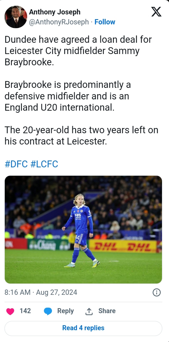Click the reply speech bubble icon
The image size is (169, 342).
point(48,311)
